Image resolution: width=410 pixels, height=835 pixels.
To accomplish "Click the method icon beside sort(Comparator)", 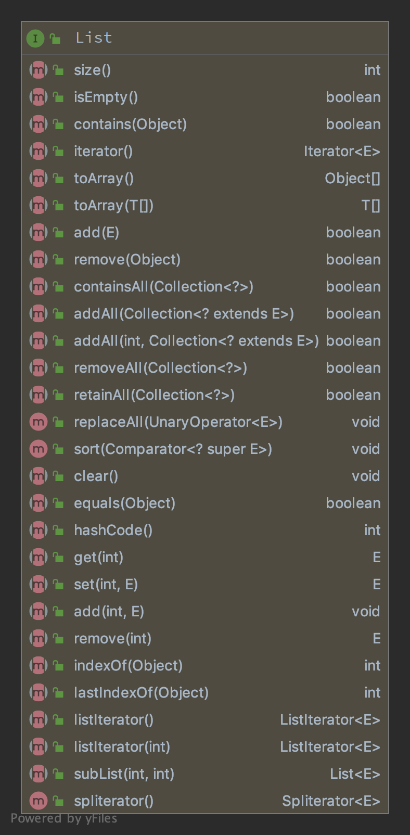I will 39,449.
